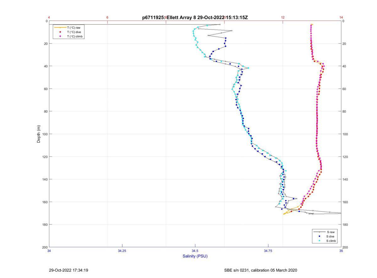The width and height of the screenshot is (377, 278).
Task: Select the 'T (°C) dive' legend label
Action: (x=74, y=32)
